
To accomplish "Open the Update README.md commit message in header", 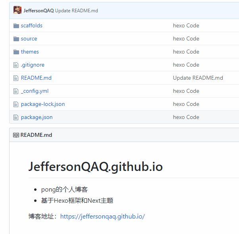I will pyautogui.click(x=77, y=11).
